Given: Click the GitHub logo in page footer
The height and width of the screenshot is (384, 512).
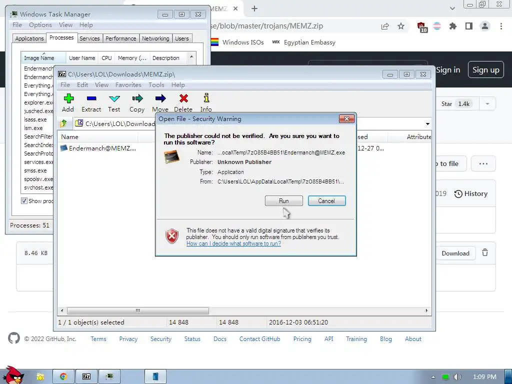Looking at the screenshot, I should [x=14, y=338].
